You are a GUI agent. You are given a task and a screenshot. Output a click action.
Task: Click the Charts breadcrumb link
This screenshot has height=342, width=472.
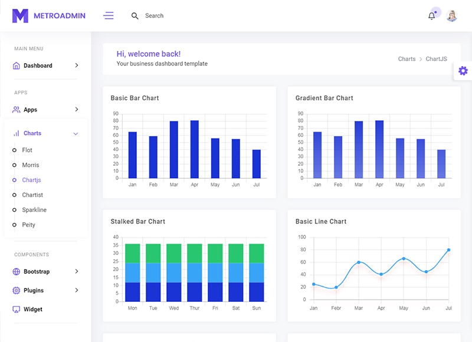coord(407,59)
